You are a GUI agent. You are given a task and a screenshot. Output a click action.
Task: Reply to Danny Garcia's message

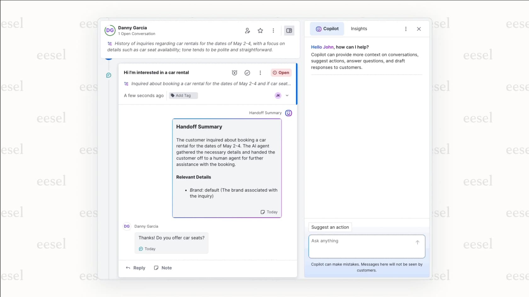135,268
